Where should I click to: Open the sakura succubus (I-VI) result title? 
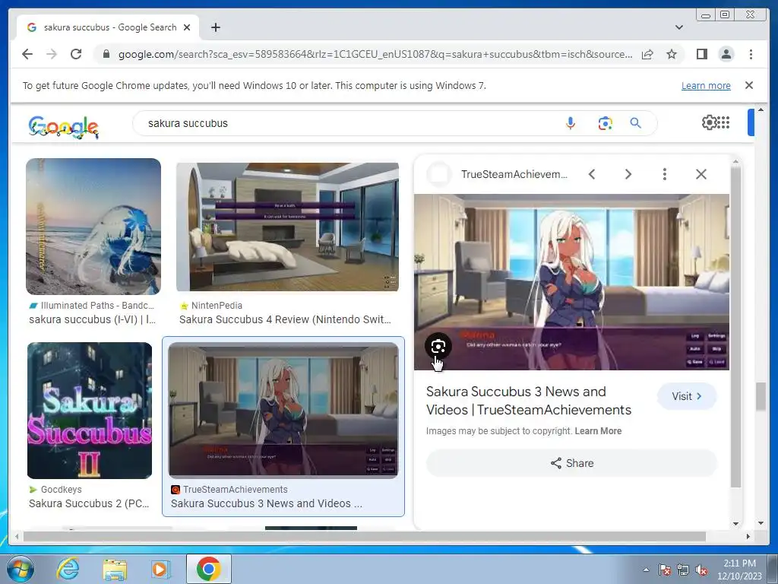click(x=92, y=319)
